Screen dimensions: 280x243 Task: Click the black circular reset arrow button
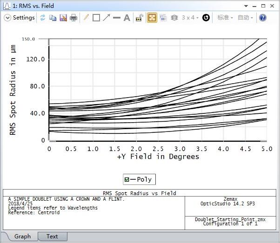coord(206,18)
